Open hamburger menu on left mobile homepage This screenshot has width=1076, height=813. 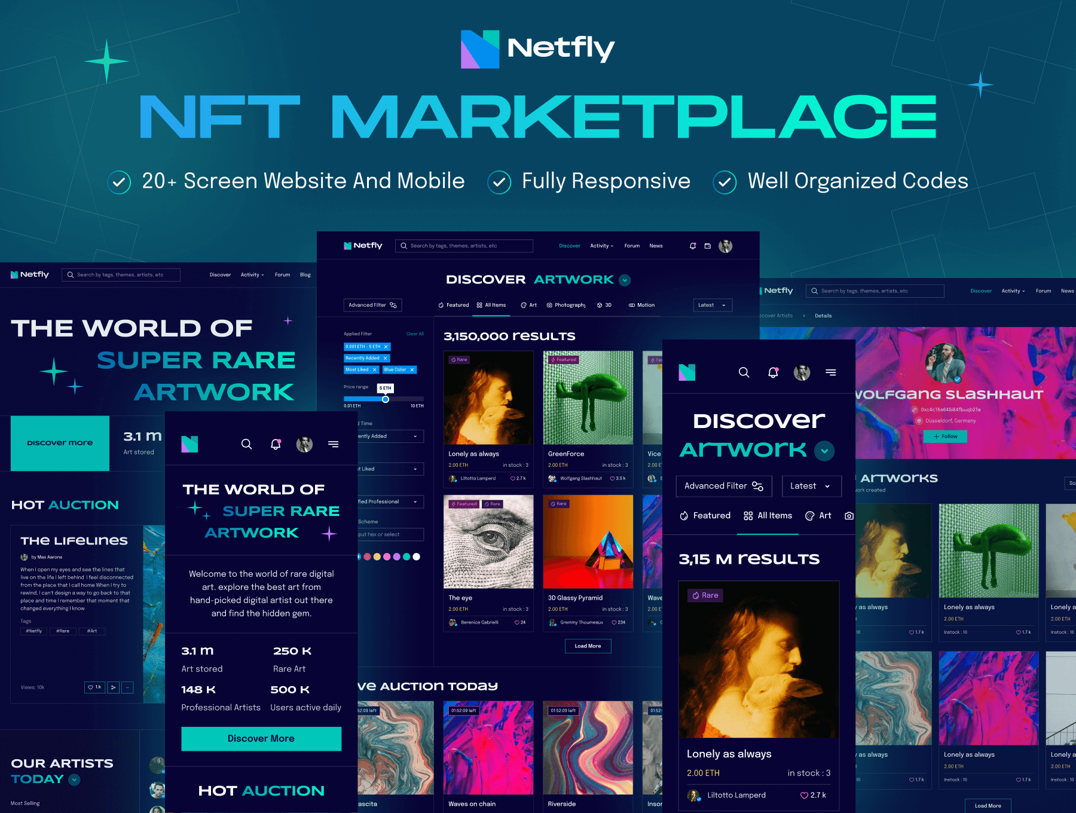pos(334,444)
